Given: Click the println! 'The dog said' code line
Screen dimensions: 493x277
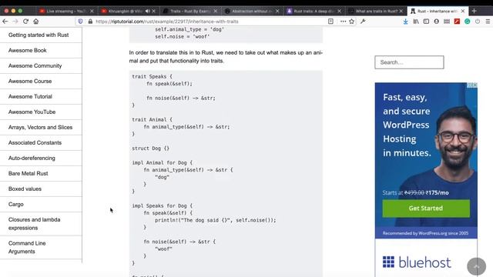Looking at the screenshot, I should click(x=215, y=220).
